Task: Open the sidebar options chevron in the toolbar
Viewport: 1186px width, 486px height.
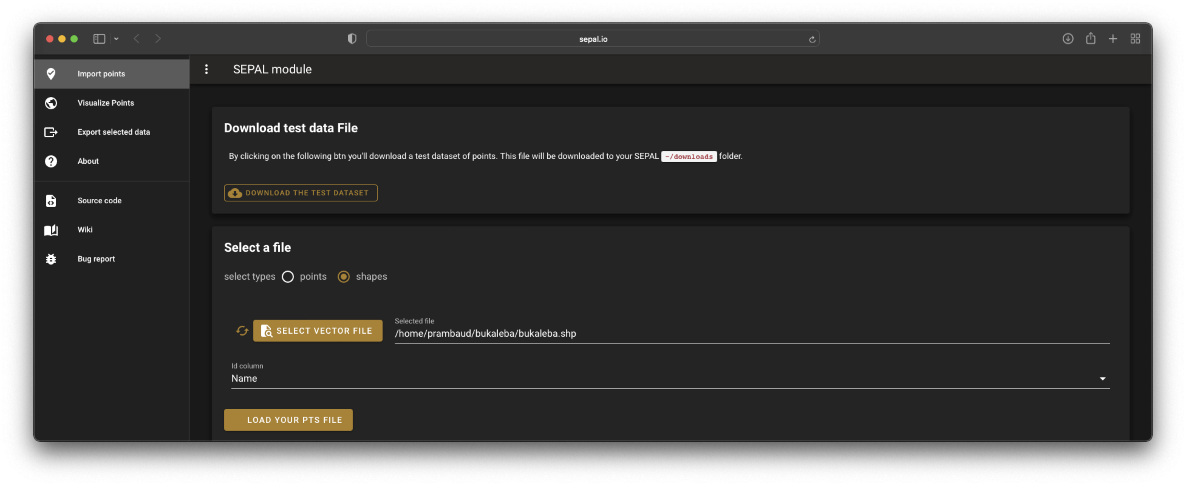Action: pyautogui.click(x=116, y=39)
